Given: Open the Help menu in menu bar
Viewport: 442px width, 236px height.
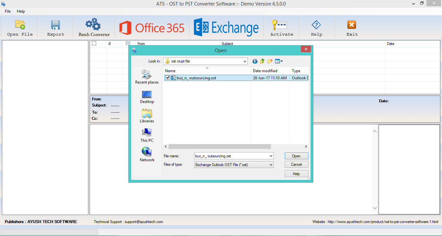Looking at the screenshot, I should pos(21,11).
